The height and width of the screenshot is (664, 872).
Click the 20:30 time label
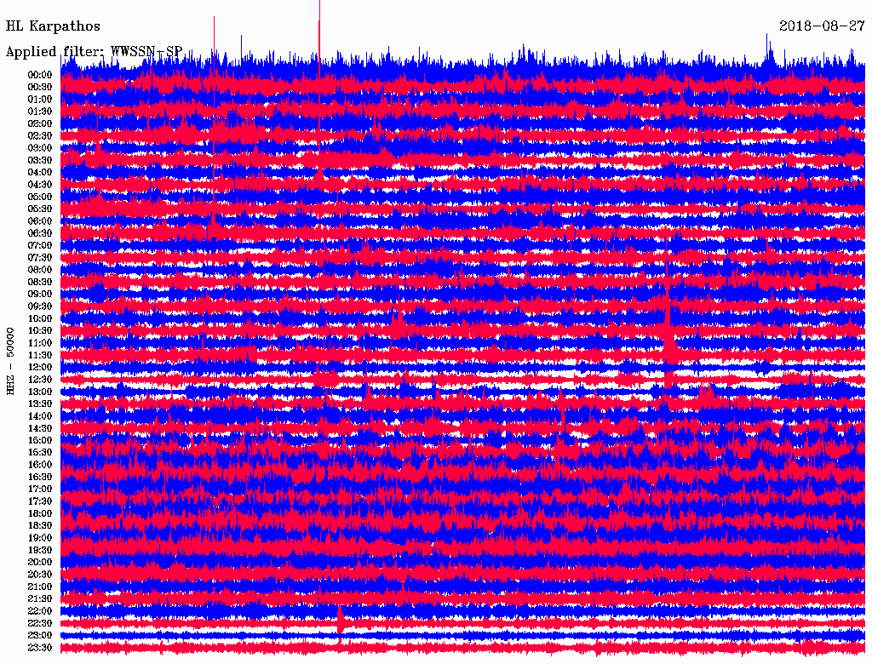pos(40,575)
